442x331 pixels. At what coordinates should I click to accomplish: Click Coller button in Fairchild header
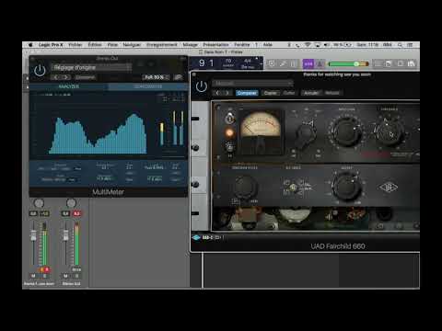point(289,93)
